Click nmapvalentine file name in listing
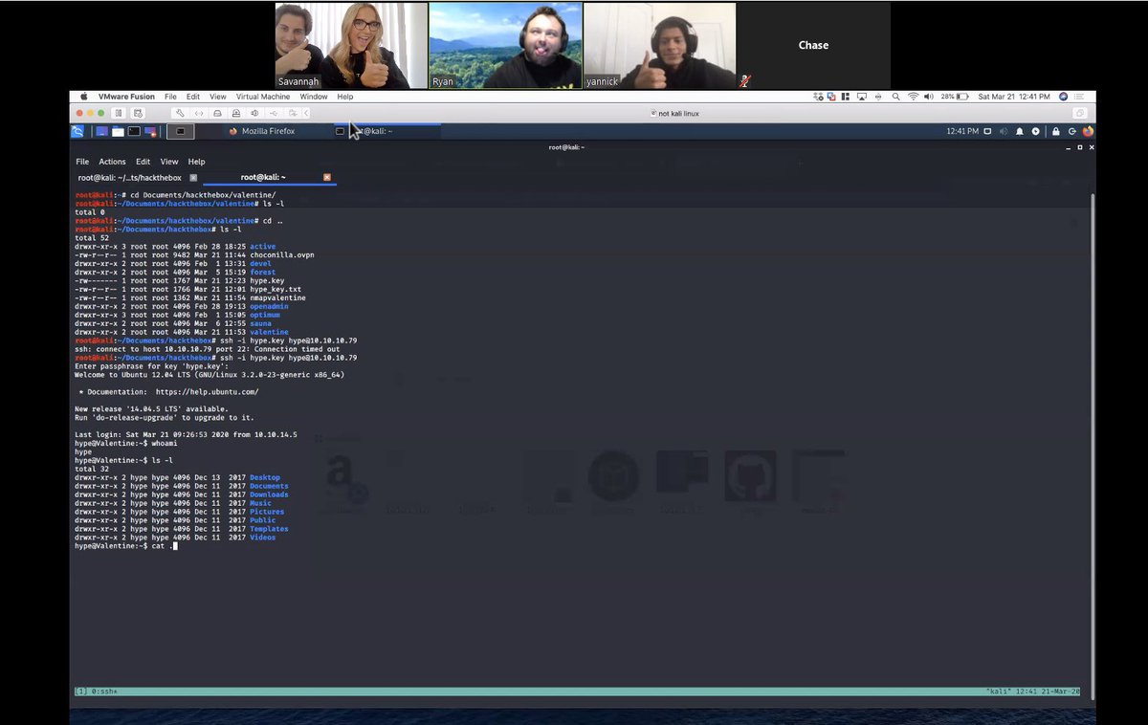This screenshot has height=725, width=1148. [278, 298]
